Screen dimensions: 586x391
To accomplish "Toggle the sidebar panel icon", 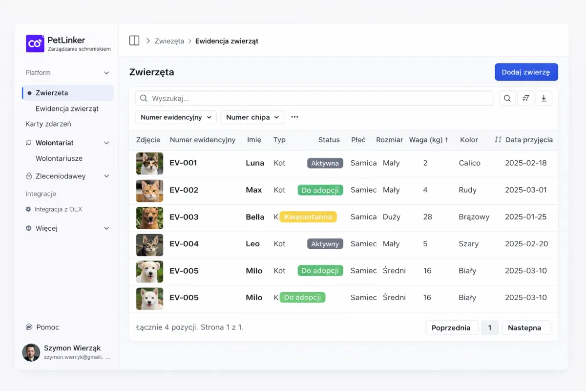I will pos(134,41).
